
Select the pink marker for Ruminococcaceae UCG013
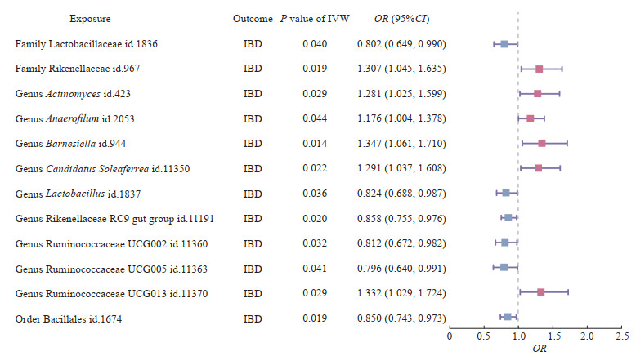click(540, 291)
